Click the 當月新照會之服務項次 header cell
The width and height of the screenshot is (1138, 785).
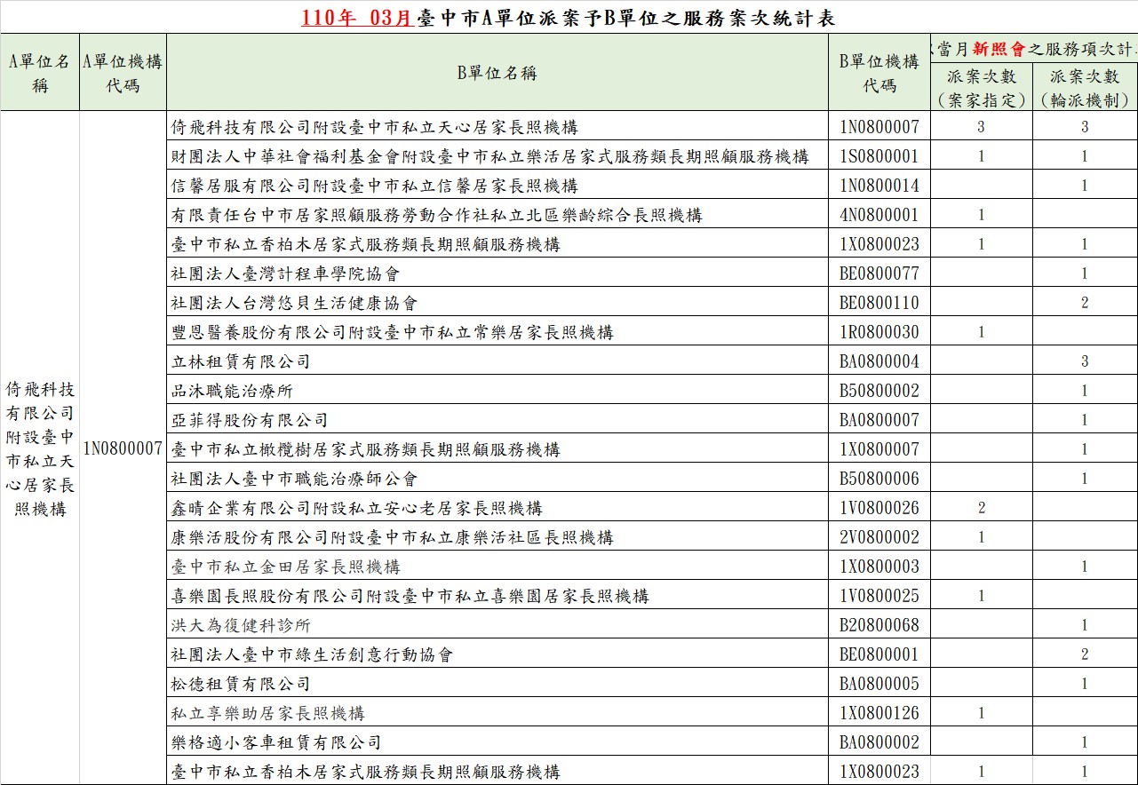pos(1034,49)
